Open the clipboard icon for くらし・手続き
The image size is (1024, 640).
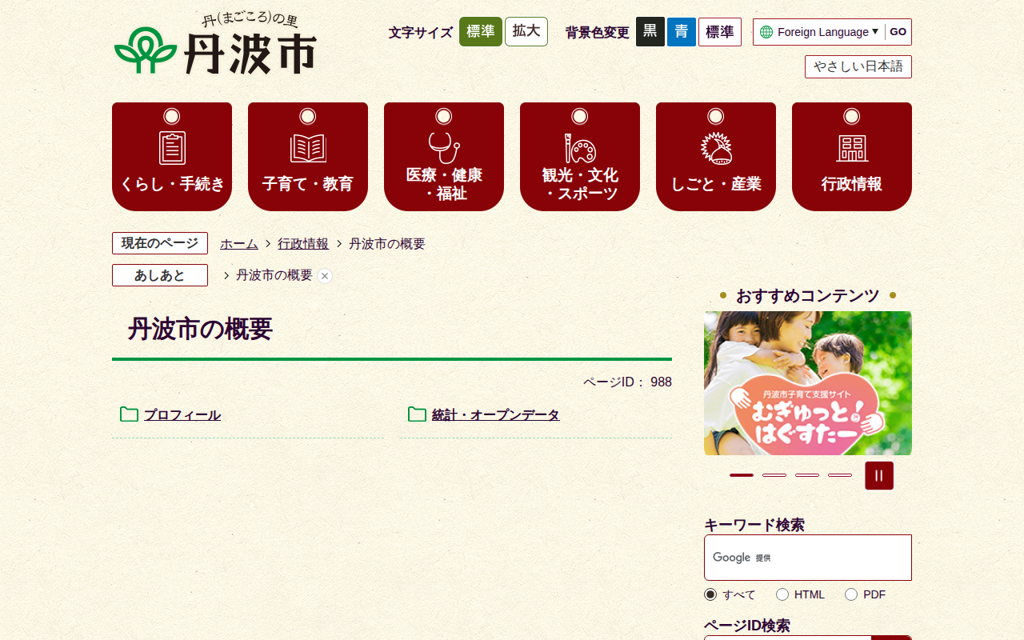pyautogui.click(x=172, y=148)
